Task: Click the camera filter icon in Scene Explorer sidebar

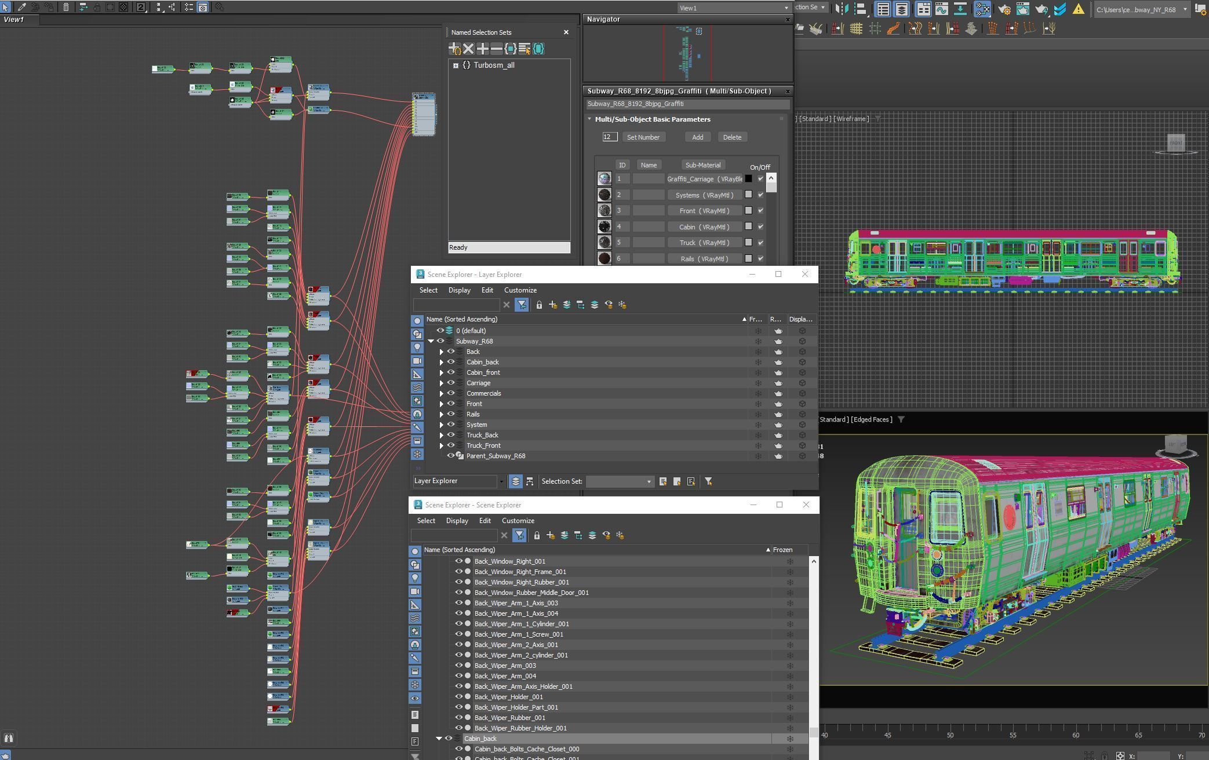Action: [415, 591]
